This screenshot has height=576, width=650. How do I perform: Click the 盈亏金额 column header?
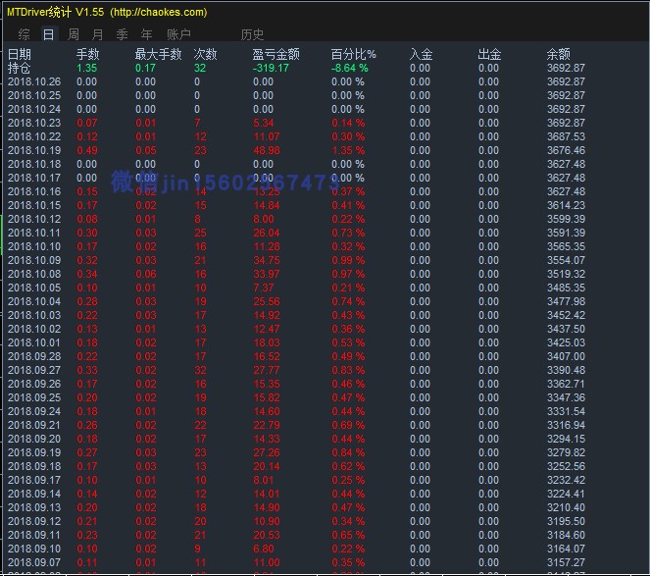click(276, 54)
